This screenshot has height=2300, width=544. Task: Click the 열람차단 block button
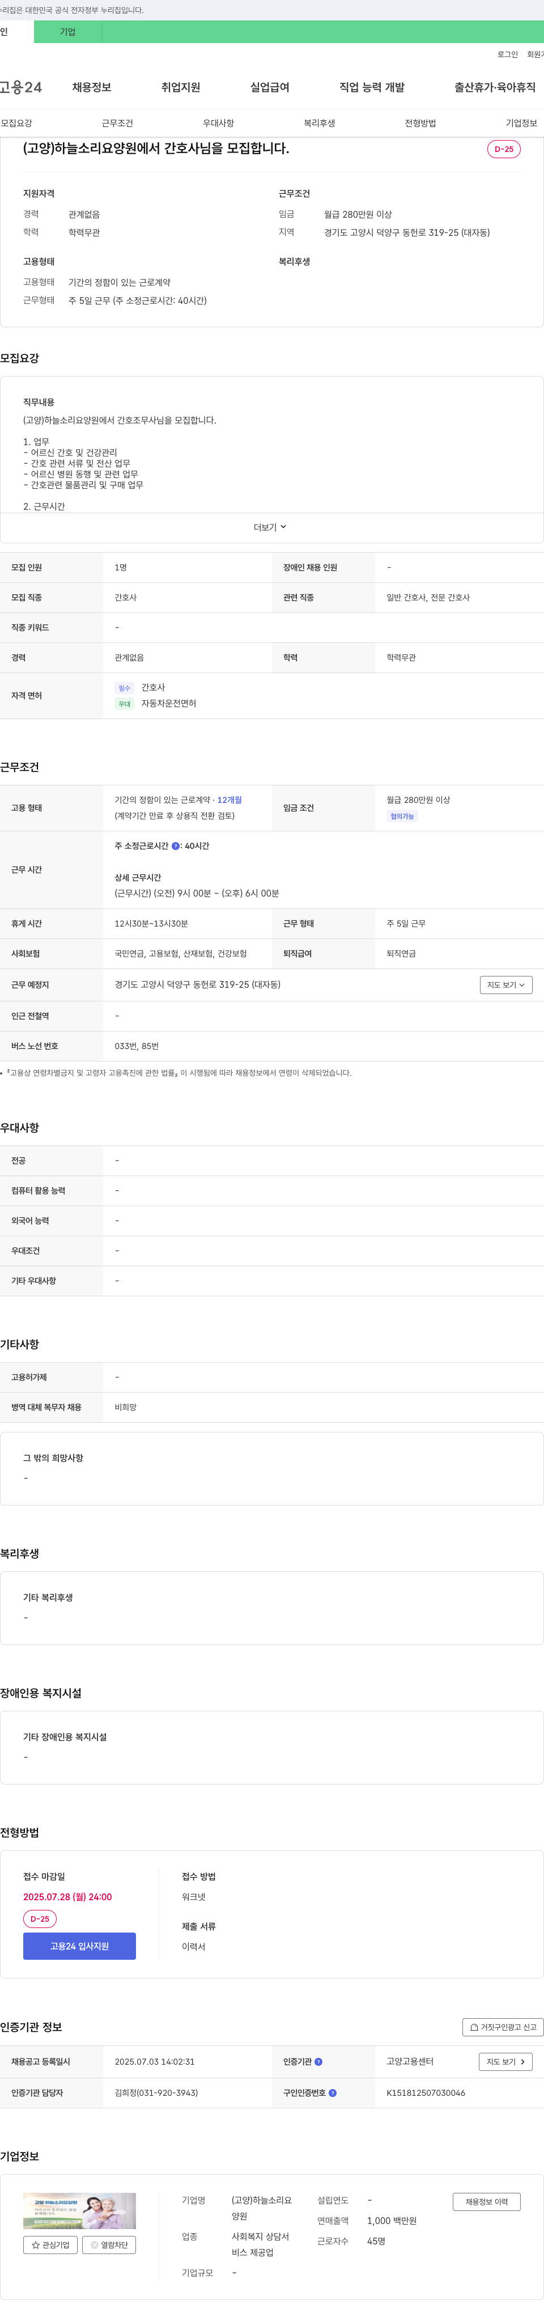pos(109,2244)
